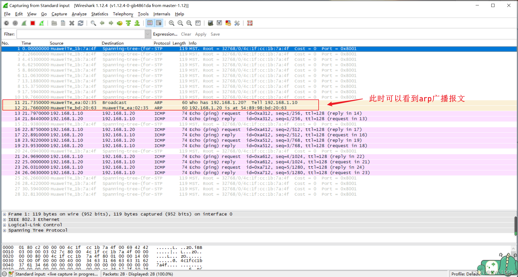
Task: Open capture options icon
Action: (x=15, y=23)
